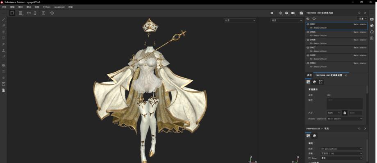Click the show all texture sets eye icon
377x163 pixels.
pyautogui.click(x=314, y=19)
